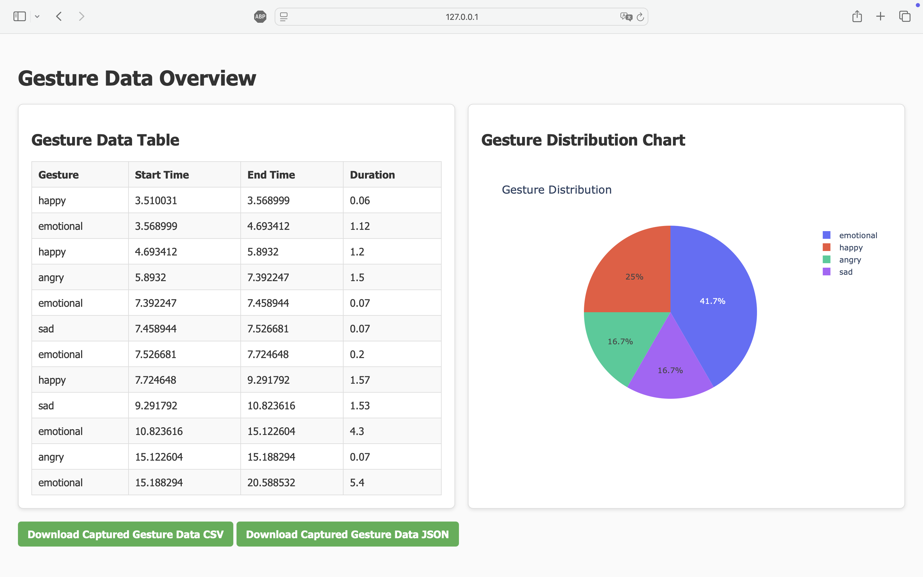Viewport: 923px width, 577px height.
Task: Open a new tab with the plus icon
Action: coord(880,16)
